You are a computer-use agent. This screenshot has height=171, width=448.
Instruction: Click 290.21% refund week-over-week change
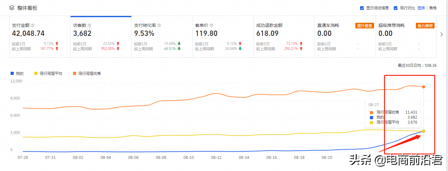coord(291,49)
